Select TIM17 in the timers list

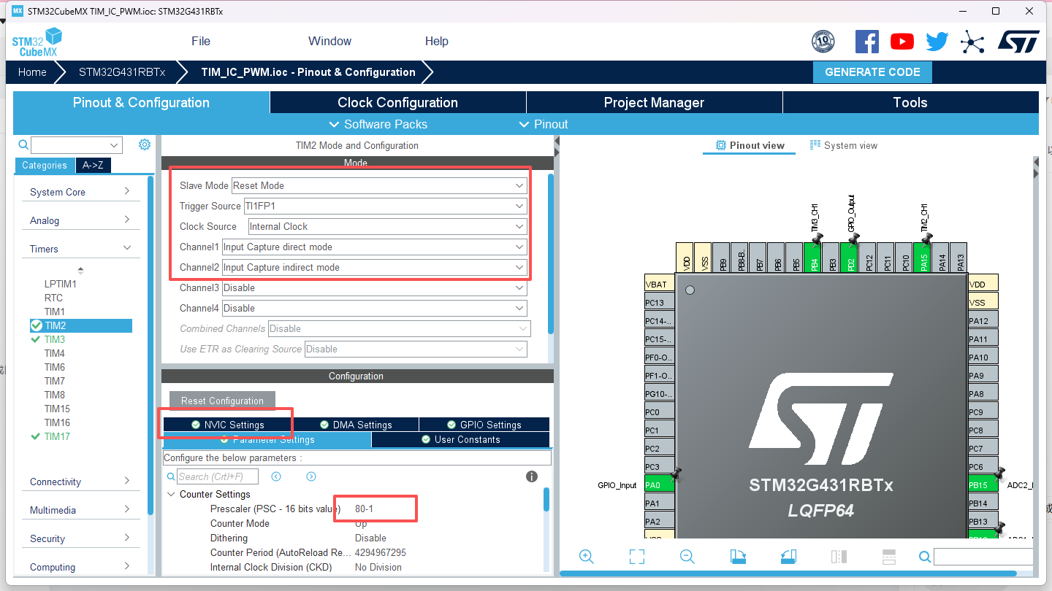pyautogui.click(x=57, y=436)
